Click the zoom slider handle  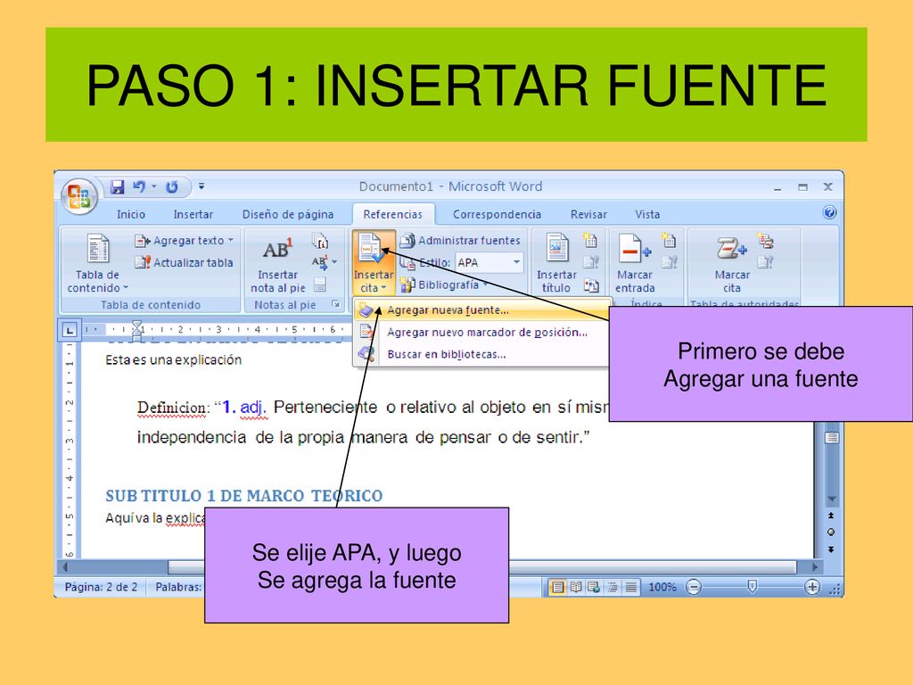coord(753,587)
